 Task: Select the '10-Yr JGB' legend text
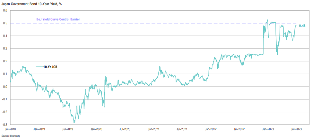click(50, 67)
